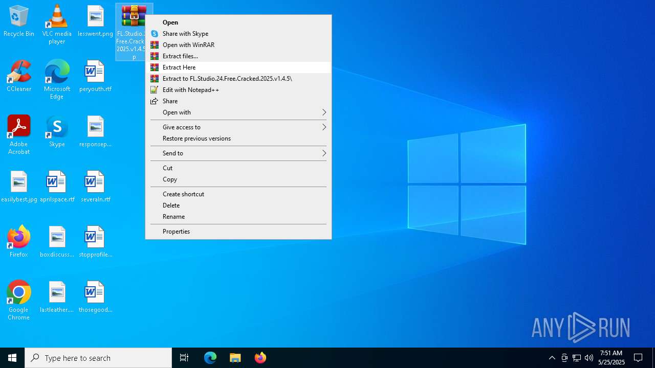This screenshot has width=655, height=368.
Task: Open File Explorer from the taskbar
Action: (x=235, y=358)
